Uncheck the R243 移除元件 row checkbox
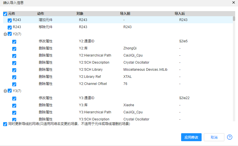Viewport: 238px width, 146px height. [x=10, y=27]
